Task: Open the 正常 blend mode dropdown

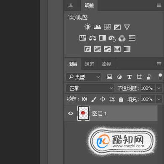Action: (x=90, y=88)
